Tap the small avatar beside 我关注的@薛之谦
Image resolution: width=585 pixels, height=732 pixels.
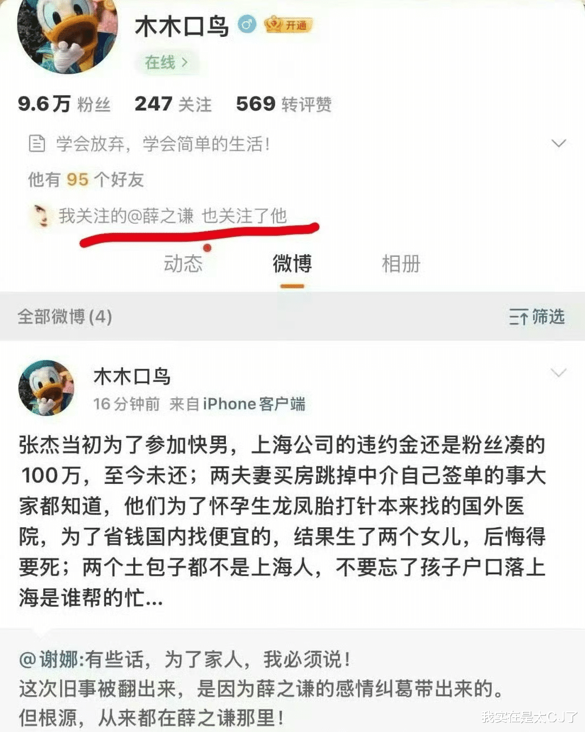(x=41, y=216)
